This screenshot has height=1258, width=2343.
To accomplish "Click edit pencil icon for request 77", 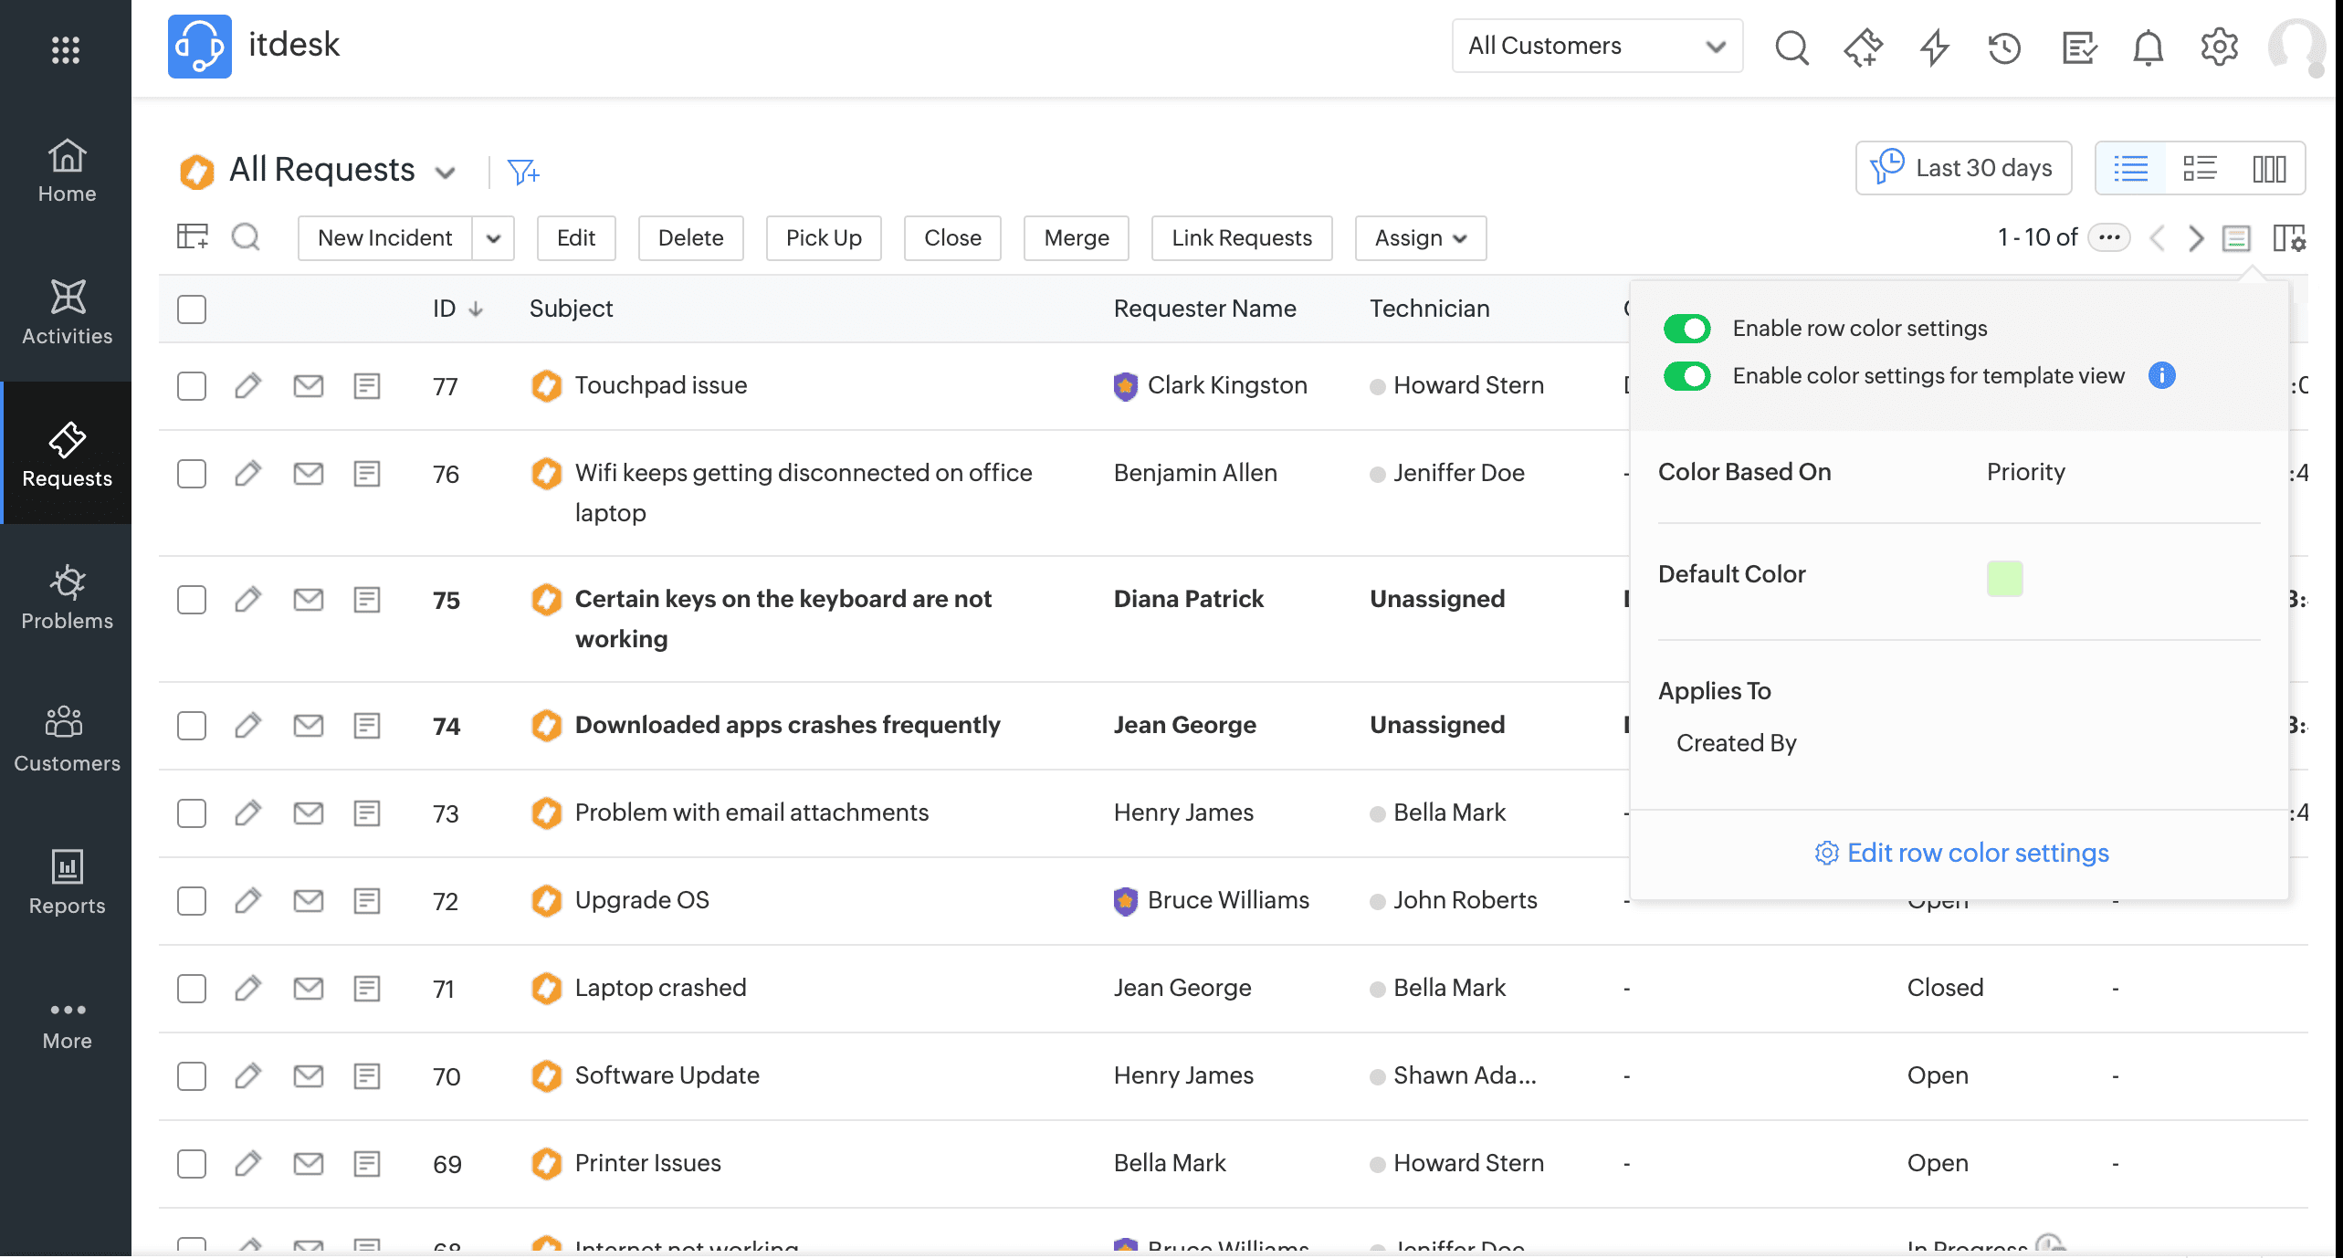I will (x=247, y=386).
